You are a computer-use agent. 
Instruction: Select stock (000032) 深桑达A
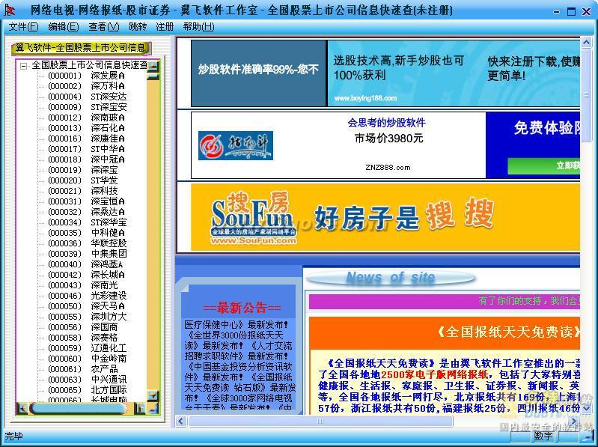(x=87, y=212)
